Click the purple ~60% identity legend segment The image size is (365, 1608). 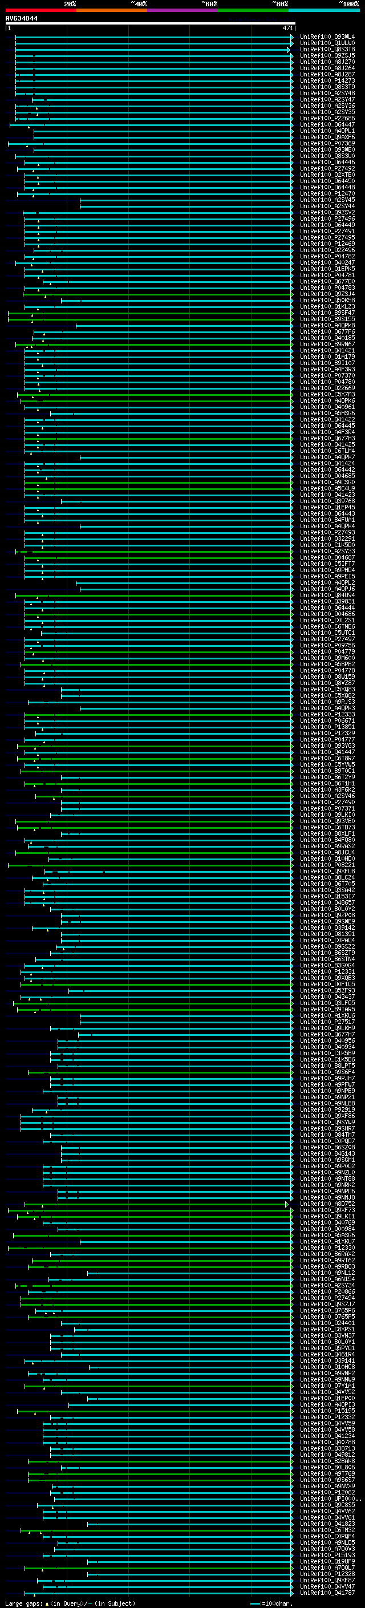click(182, 10)
